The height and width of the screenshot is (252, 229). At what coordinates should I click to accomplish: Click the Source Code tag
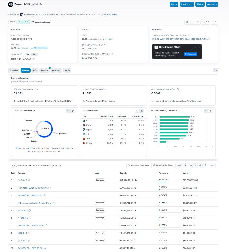pos(24,22)
